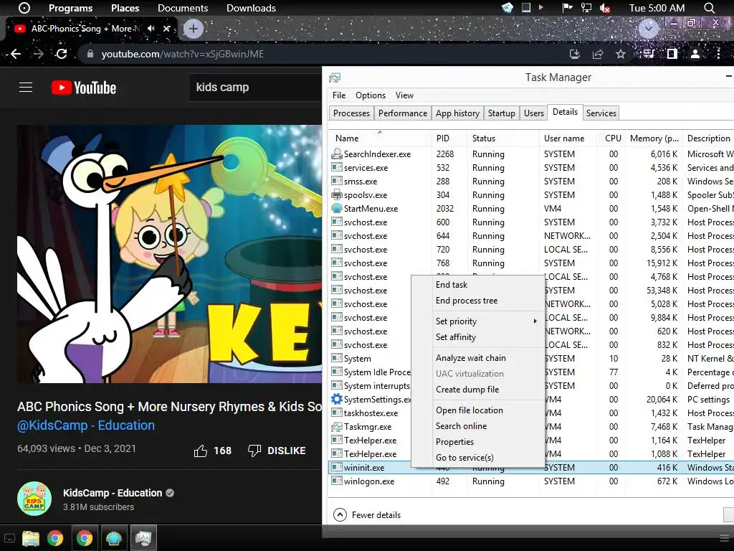Viewport: 734px width, 551px height.
Task: Switch to the Performance tab
Action: click(403, 113)
